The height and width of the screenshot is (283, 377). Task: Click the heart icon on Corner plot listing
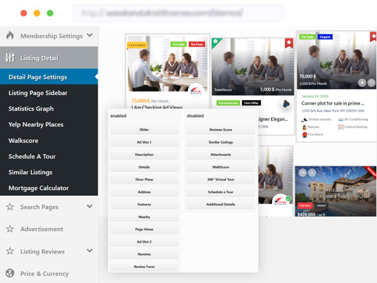[372, 83]
